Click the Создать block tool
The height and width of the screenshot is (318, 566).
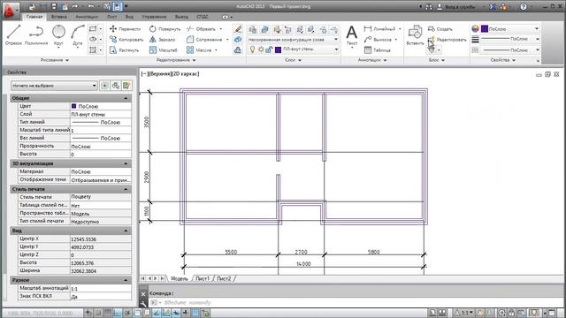click(x=440, y=29)
